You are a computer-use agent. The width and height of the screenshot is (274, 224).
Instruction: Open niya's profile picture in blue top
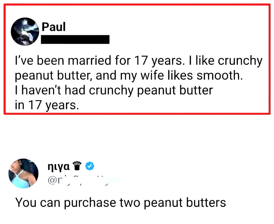pos(23,174)
